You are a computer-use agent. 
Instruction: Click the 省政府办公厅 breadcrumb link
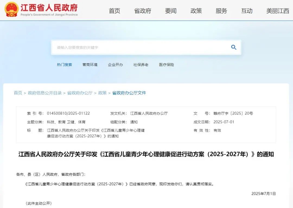80,93
